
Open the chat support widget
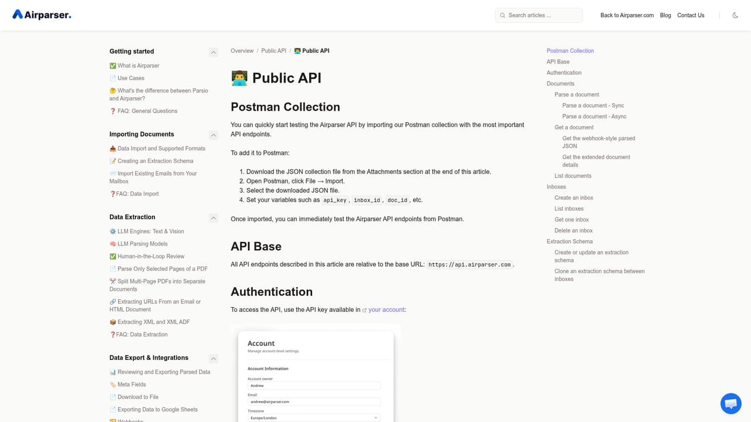click(x=731, y=404)
